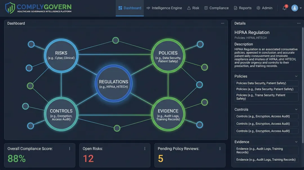This screenshot has width=304, height=170.
Task: Open the Details panel more options menu
Action: 299,23
